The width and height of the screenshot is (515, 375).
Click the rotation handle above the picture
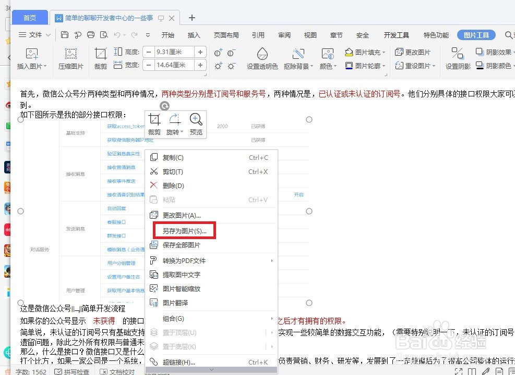point(164,106)
